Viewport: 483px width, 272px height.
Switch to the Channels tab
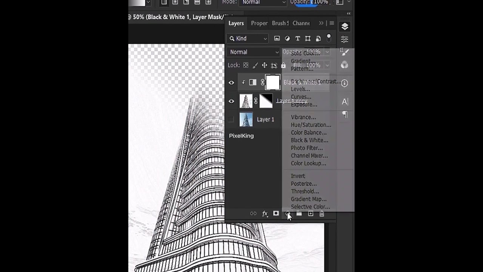pyautogui.click(x=301, y=23)
